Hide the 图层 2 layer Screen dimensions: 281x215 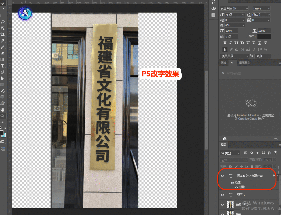tap(222, 195)
